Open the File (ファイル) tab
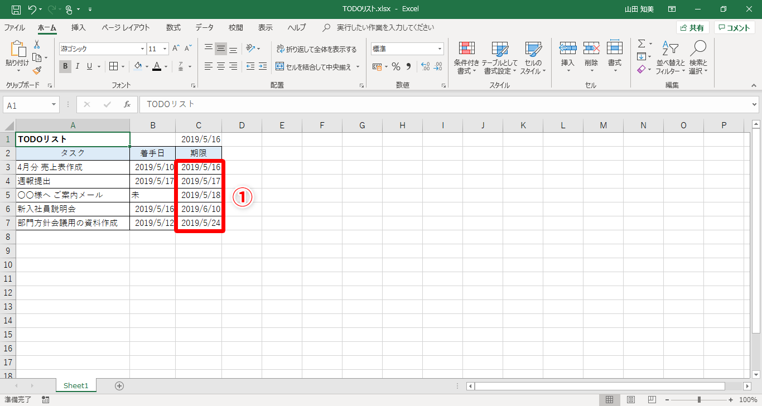The height and width of the screenshot is (406, 762). coord(15,28)
